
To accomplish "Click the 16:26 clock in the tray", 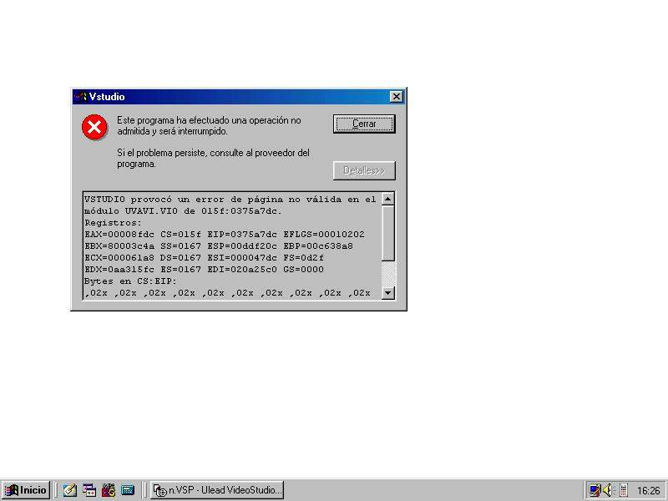I will click(649, 491).
